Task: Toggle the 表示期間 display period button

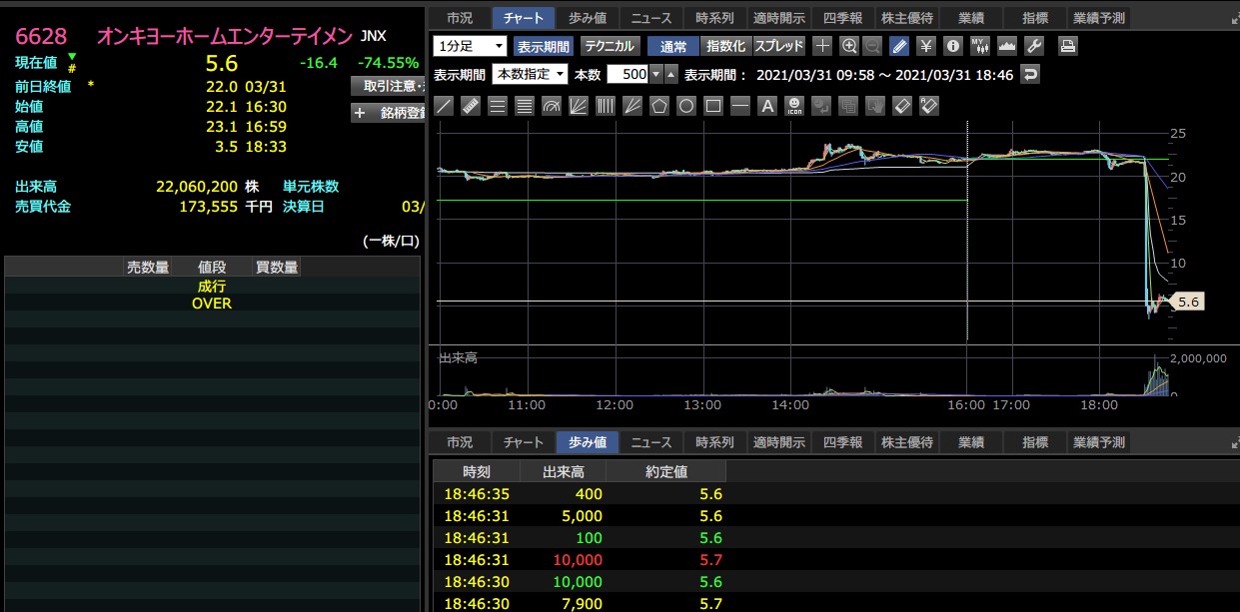Action: [x=544, y=46]
